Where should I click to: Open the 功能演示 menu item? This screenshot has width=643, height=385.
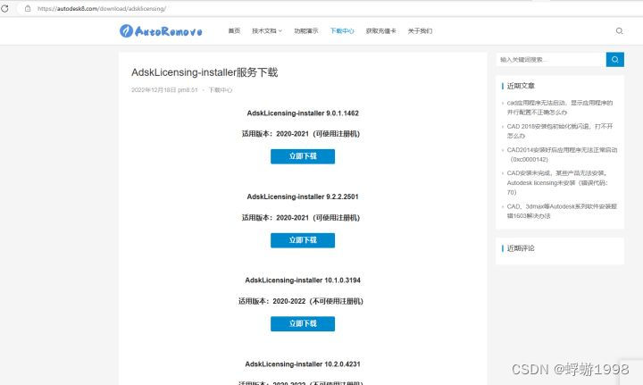click(306, 30)
